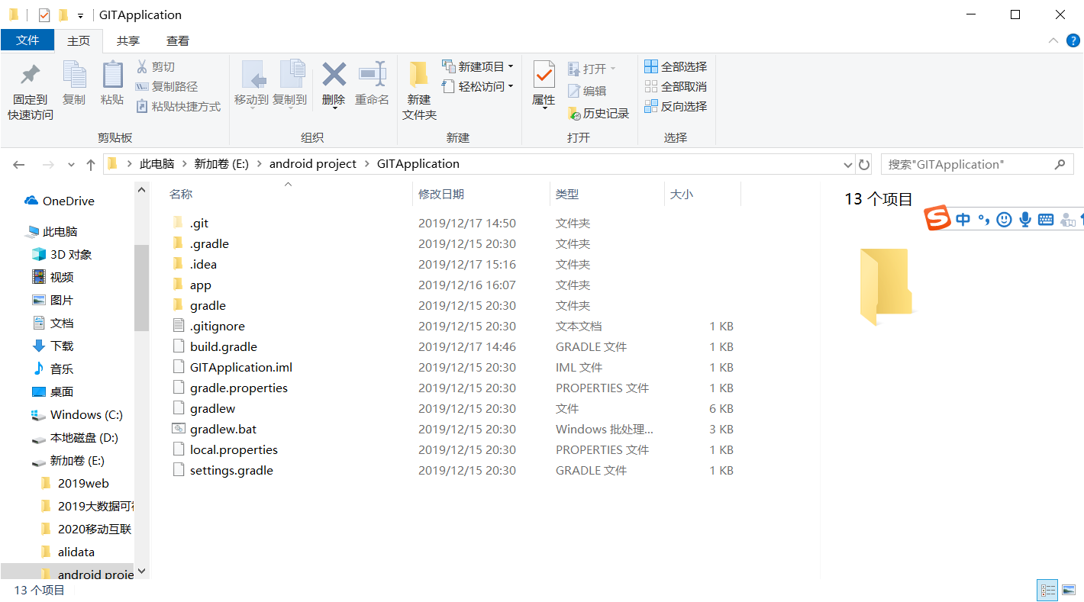
Task: Click 新加卷 (E:) in the address breadcrumb
Action: click(221, 164)
